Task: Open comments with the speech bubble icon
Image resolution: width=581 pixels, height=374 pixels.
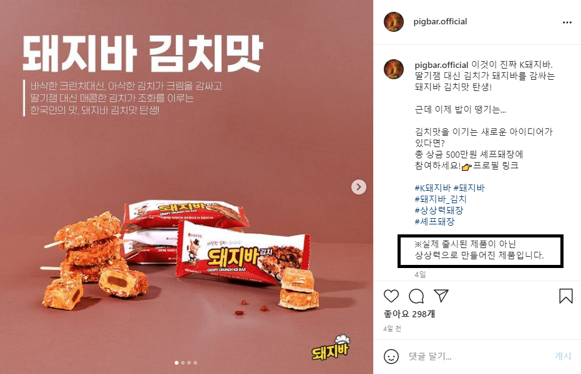Action: 416,296
